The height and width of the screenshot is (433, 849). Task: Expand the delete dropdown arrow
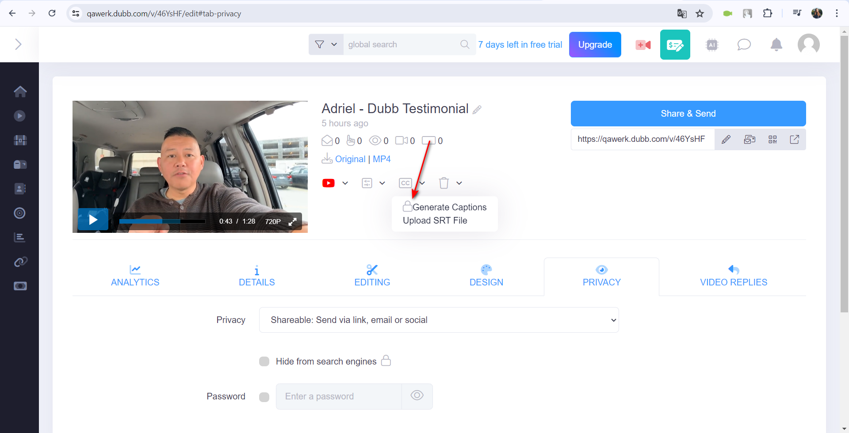(x=459, y=183)
